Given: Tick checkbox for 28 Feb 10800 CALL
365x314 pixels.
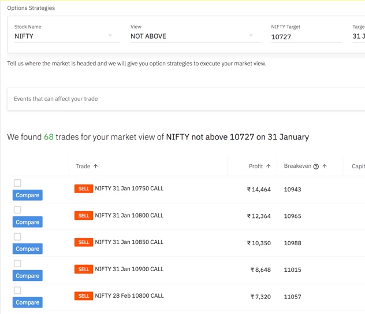Looking at the screenshot, I should coord(17,290).
